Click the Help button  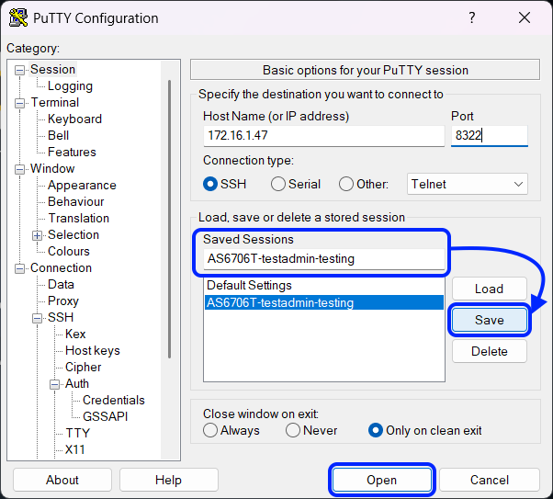(169, 480)
